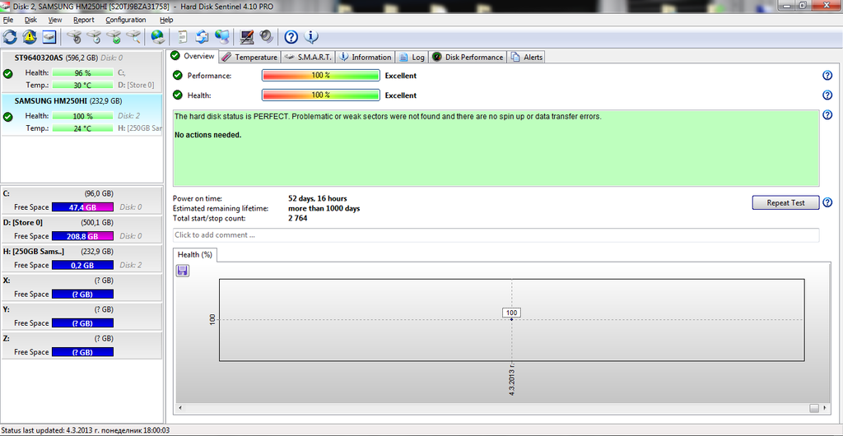843x436 pixels.
Task: Open the report document toolbar icon
Action: click(183, 36)
